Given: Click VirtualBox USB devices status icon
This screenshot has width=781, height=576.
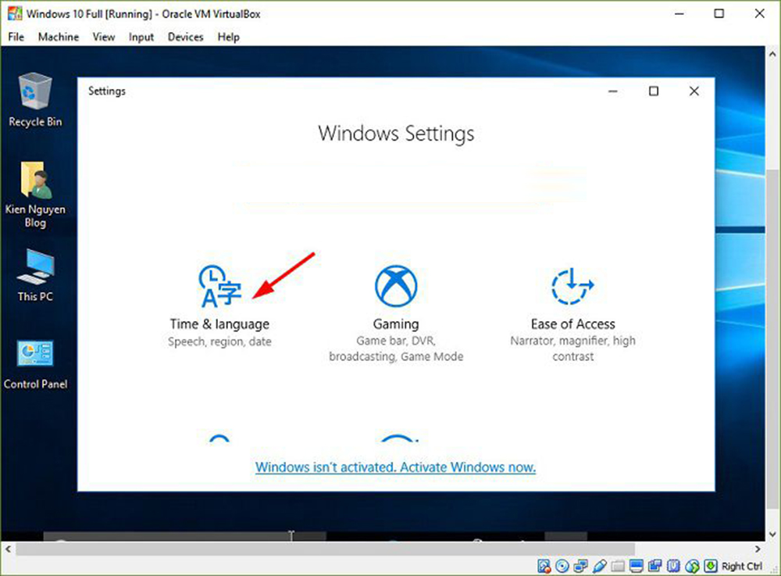Looking at the screenshot, I should coord(600,566).
